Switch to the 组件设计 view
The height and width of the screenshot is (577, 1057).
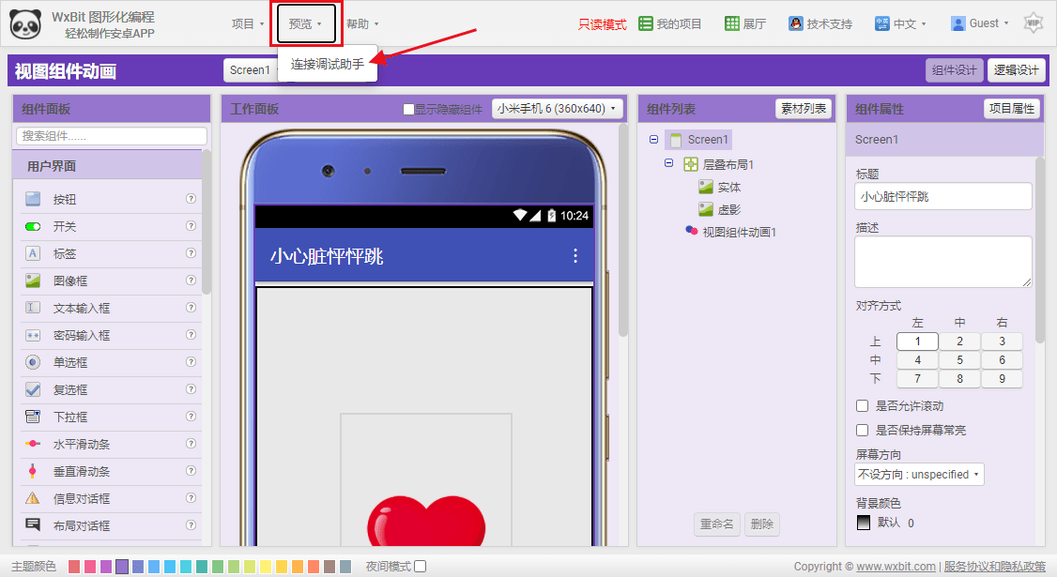tap(955, 70)
